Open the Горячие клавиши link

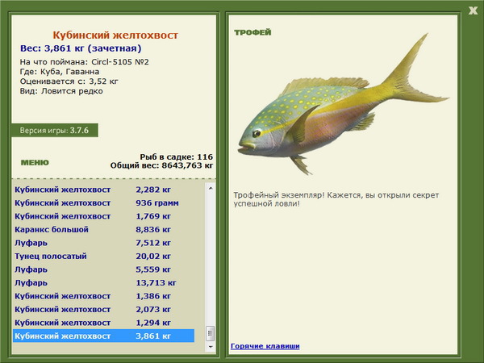pyautogui.click(x=265, y=346)
